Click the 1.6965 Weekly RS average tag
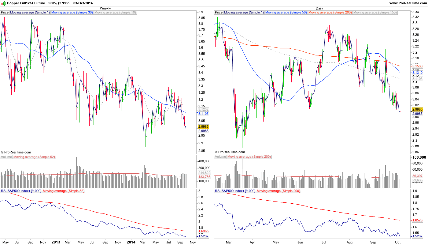Viewport: 428px width, 245px height. [203, 231]
